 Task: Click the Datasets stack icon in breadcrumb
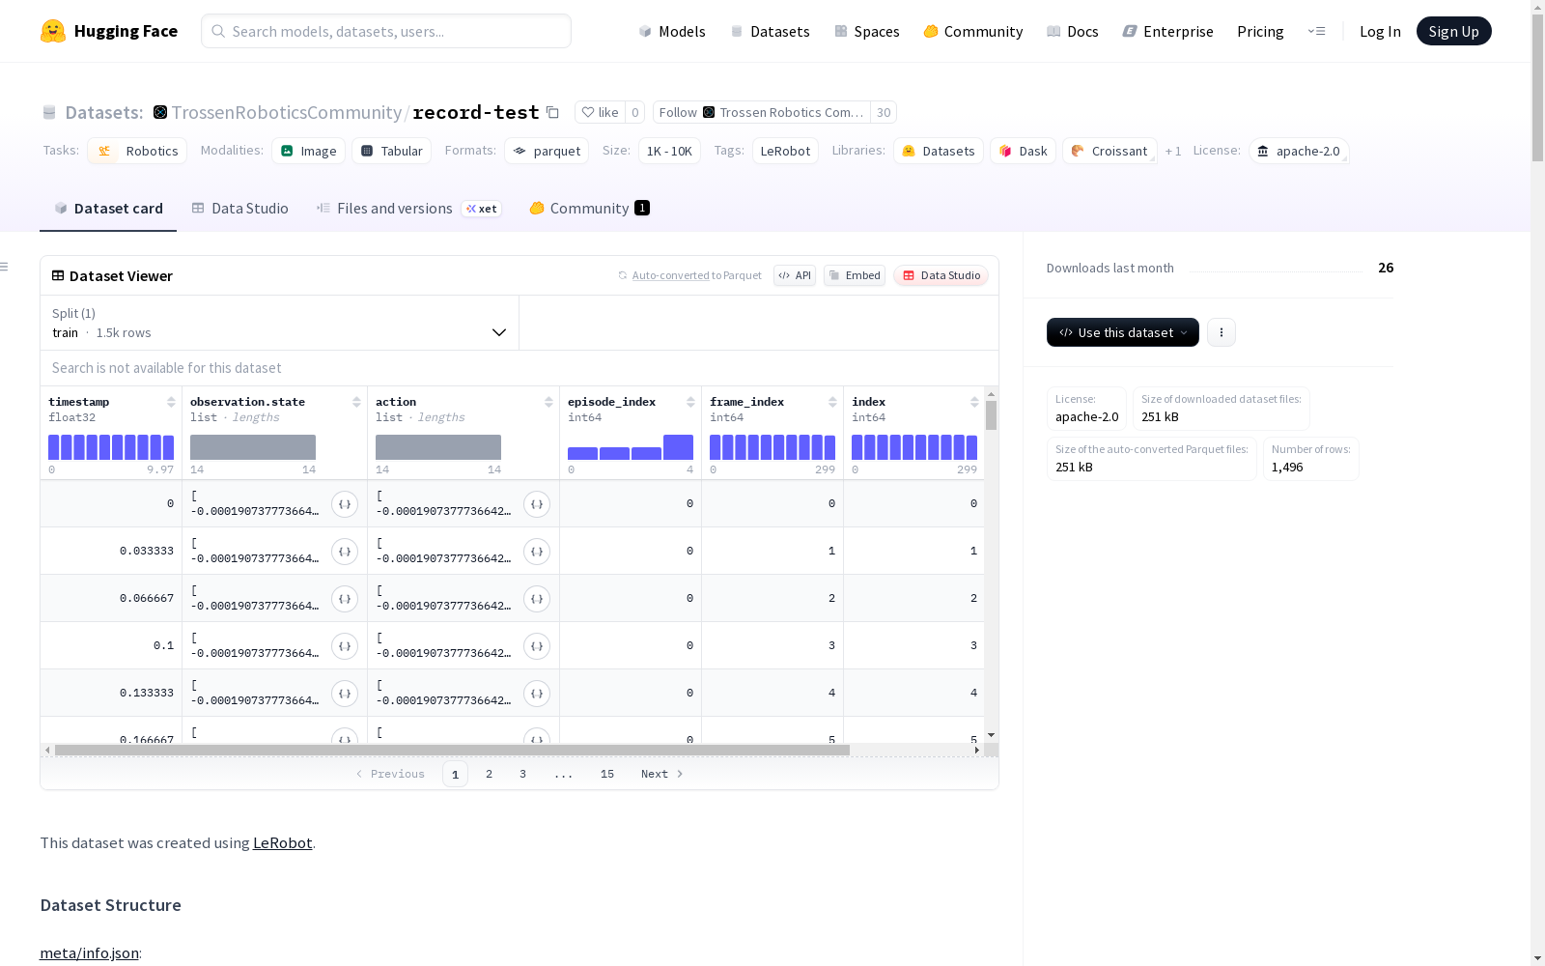pyautogui.click(x=49, y=113)
